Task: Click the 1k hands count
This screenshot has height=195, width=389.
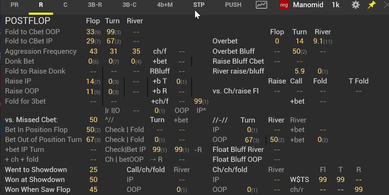Action: (336, 5)
